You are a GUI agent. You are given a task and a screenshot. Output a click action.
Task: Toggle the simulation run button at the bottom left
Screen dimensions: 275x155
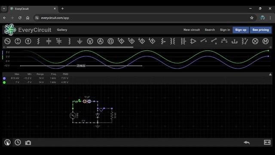(7, 143)
